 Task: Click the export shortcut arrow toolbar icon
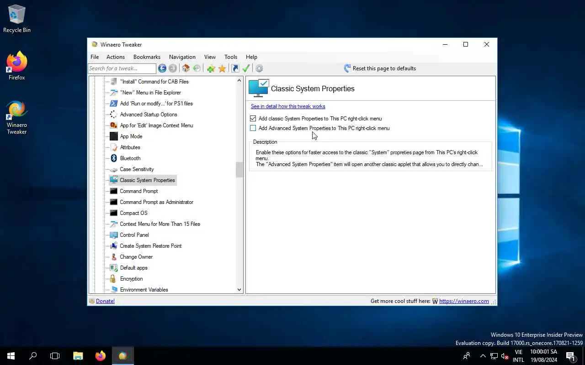pyautogui.click(x=235, y=68)
